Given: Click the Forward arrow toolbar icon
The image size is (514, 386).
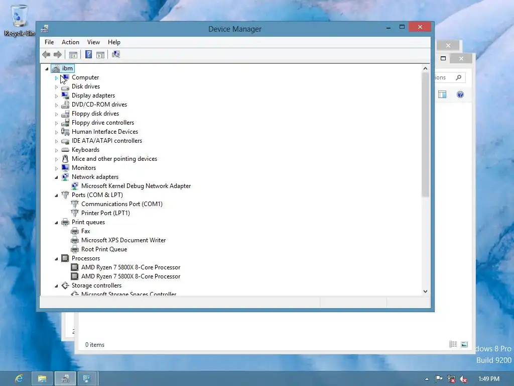Looking at the screenshot, I should coord(58,54).
